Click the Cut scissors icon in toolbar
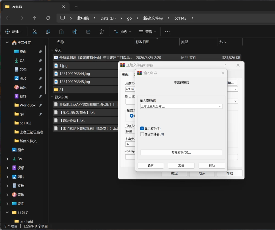The image size is (275, 230). point(35,32)
